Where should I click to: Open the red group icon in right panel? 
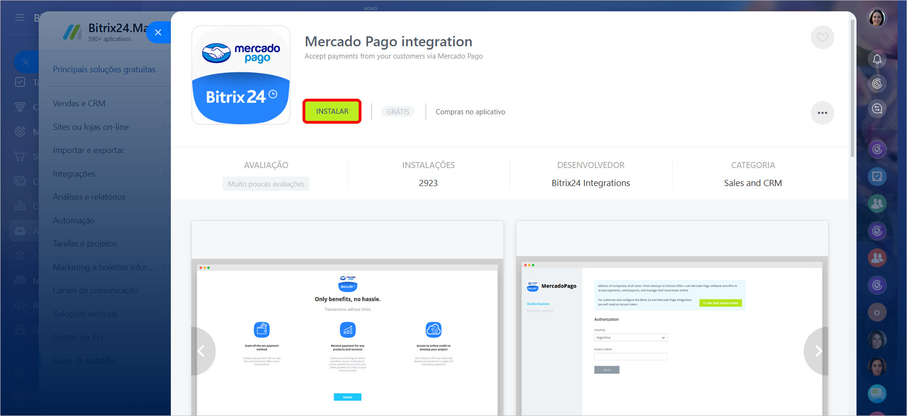tap(877, 258)
